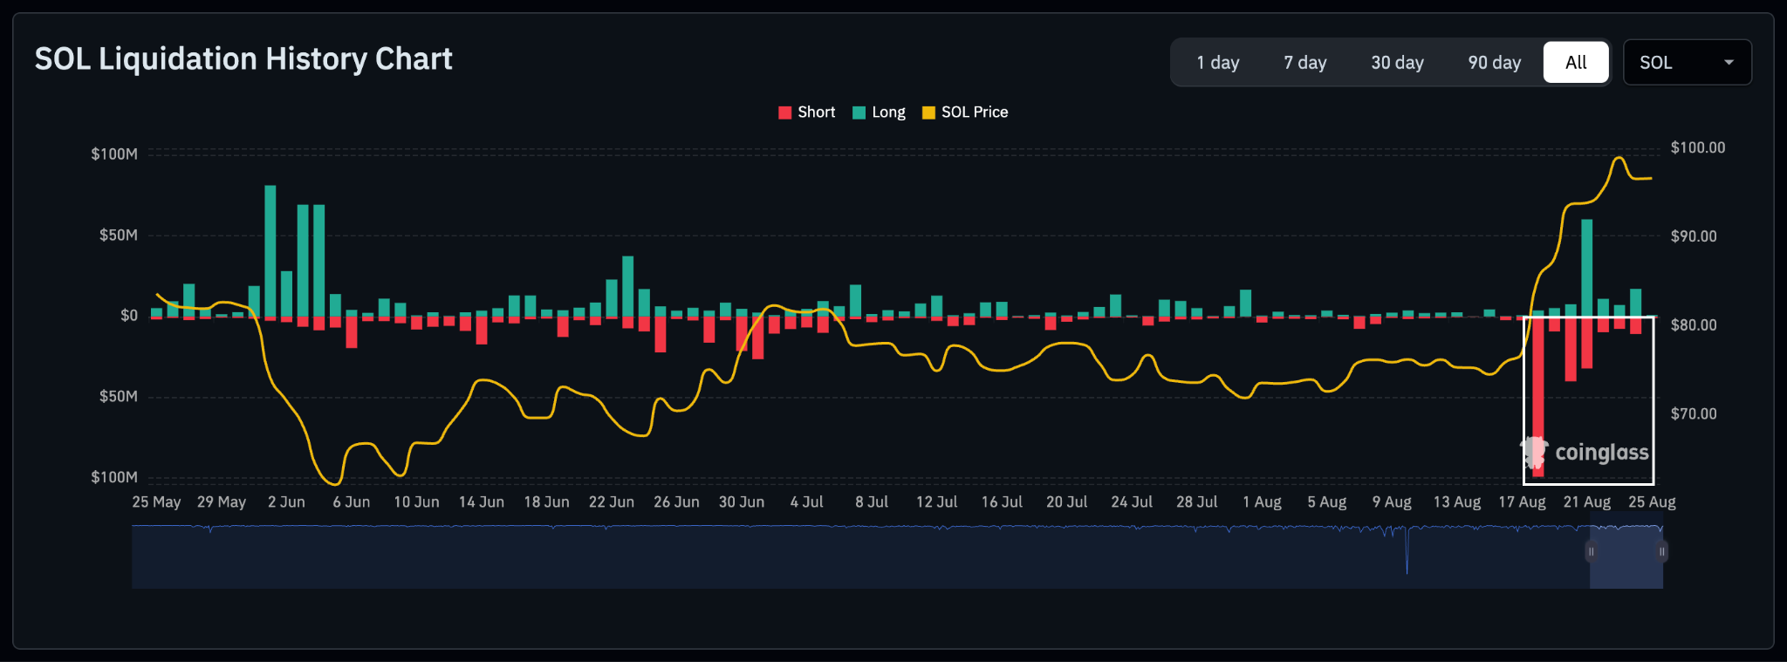
Task: Switch to the 7 day range
Action: click(x=1304, y=63)
